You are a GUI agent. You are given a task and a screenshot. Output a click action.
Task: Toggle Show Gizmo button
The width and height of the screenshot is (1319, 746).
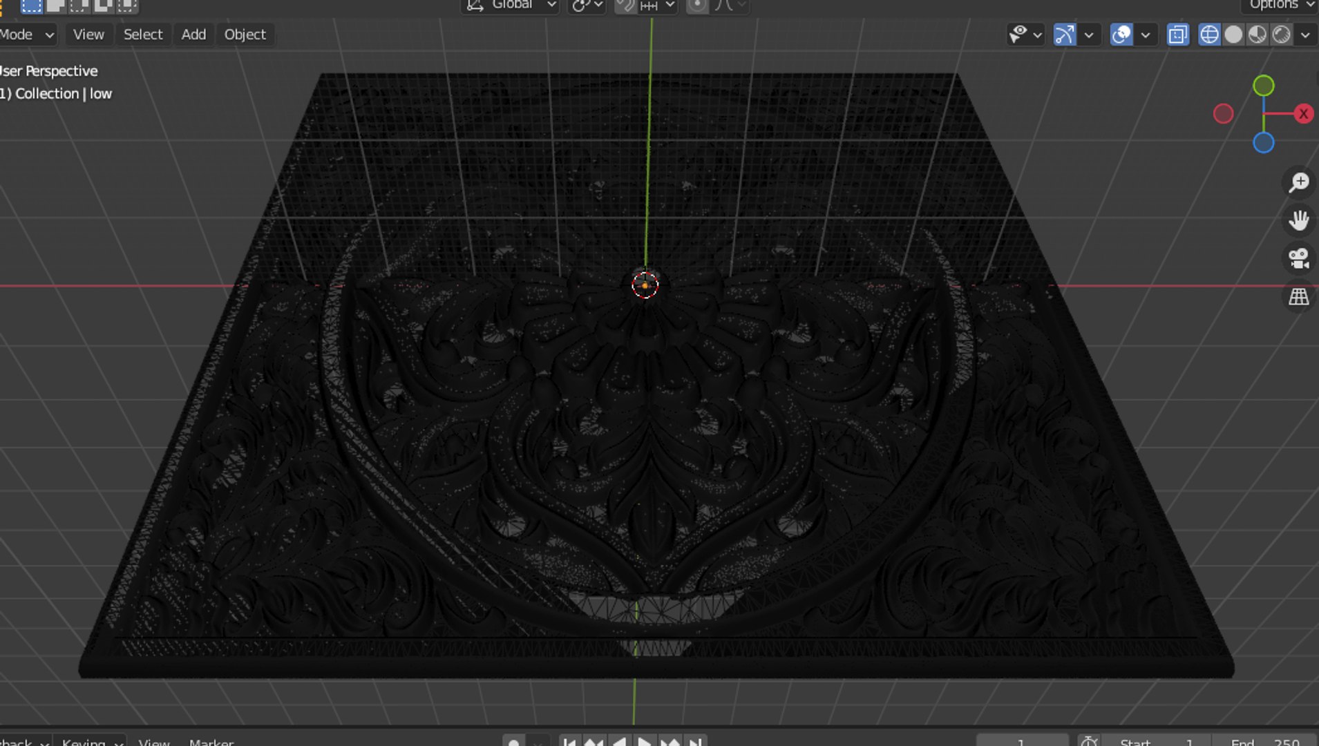(1065, 35)
